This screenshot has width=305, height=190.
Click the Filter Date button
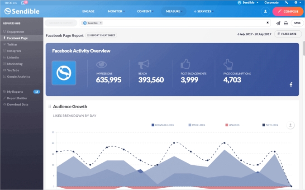click(x=288, y=34)
